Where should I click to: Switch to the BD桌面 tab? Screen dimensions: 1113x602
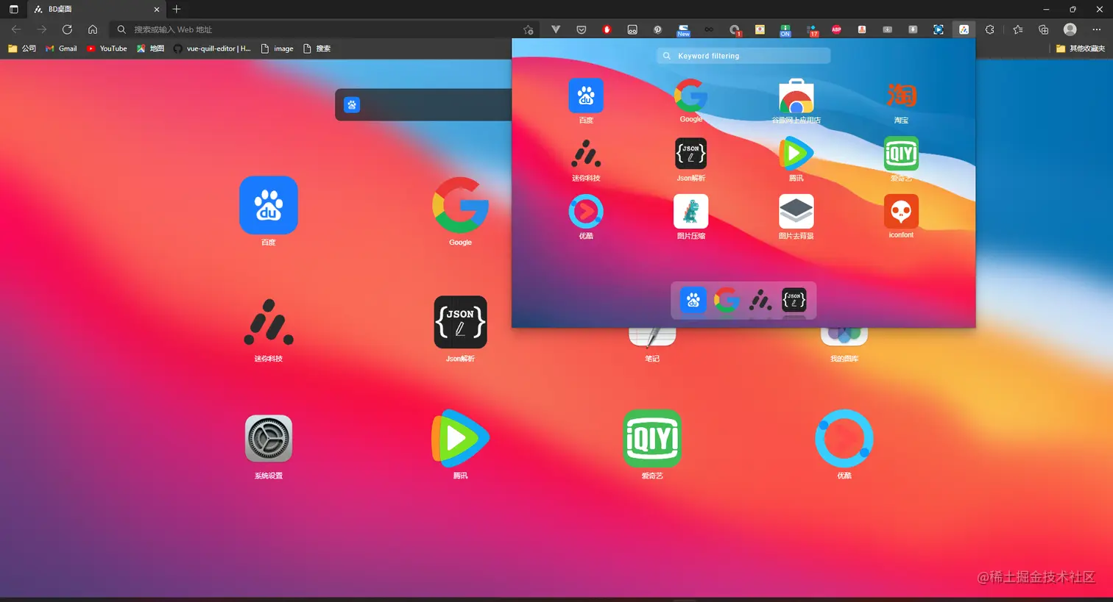pos(97,10)
